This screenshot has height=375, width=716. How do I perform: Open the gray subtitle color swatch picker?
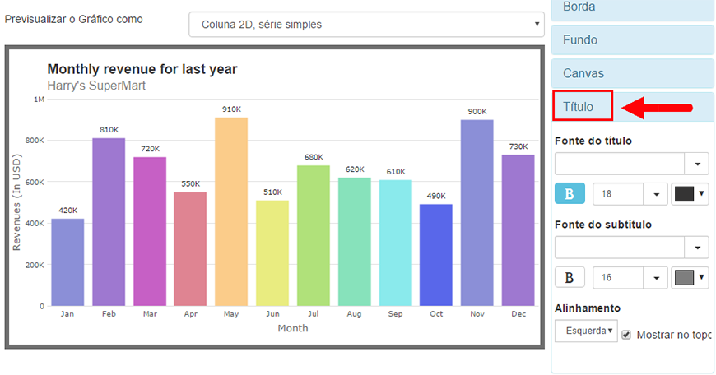pos(690,277)
